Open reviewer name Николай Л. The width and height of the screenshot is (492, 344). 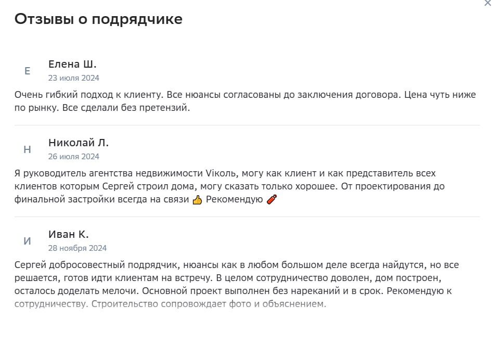coord(79,143)
